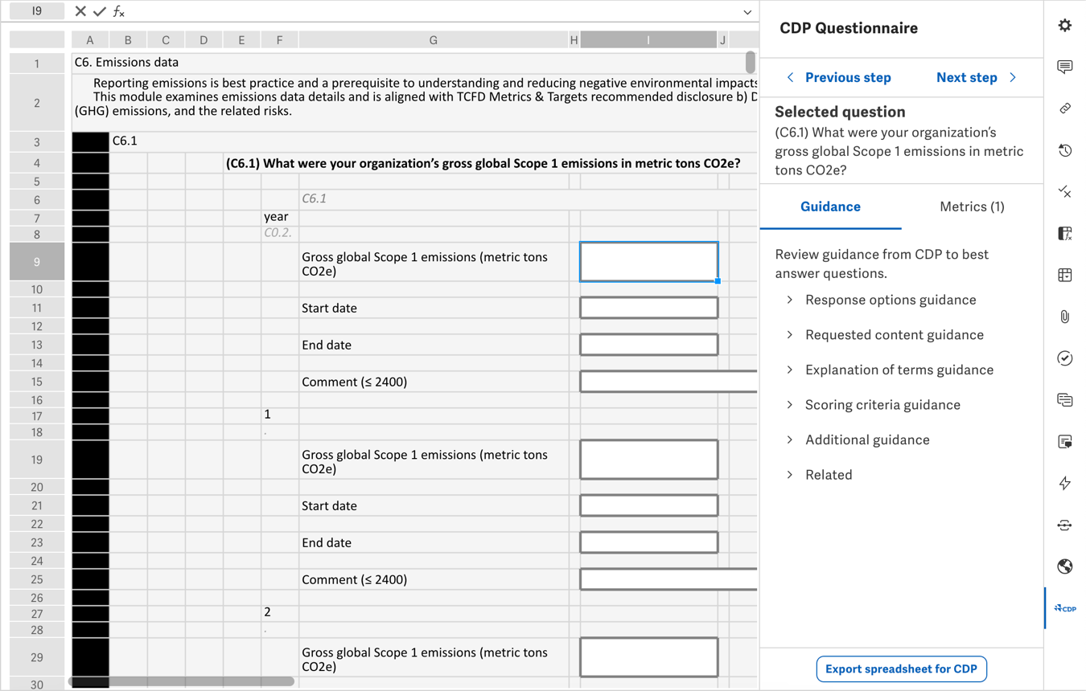Click the horizontal scrollbar thumb

coord(182,681)
